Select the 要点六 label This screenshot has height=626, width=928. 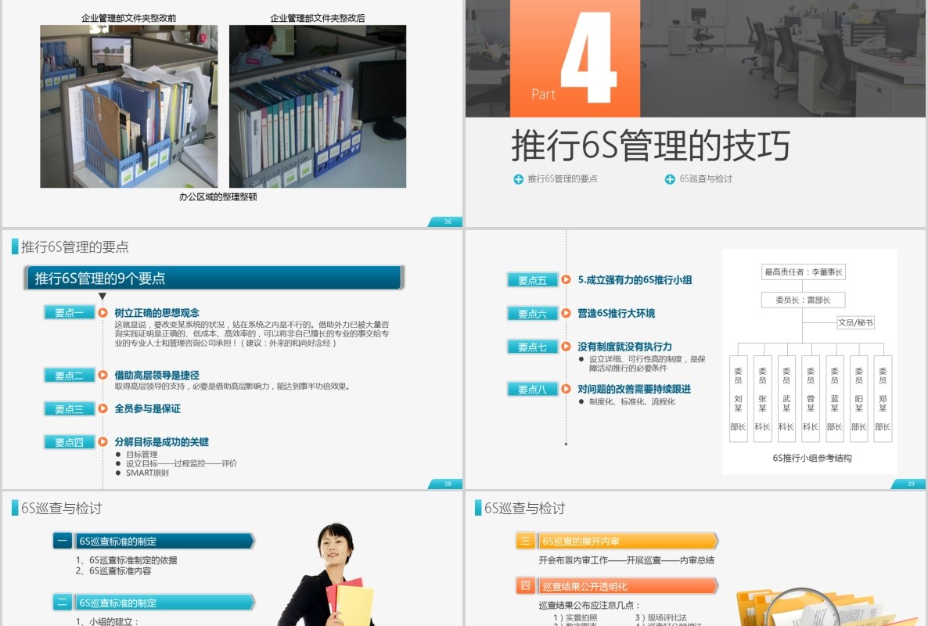tap(532, 314)
